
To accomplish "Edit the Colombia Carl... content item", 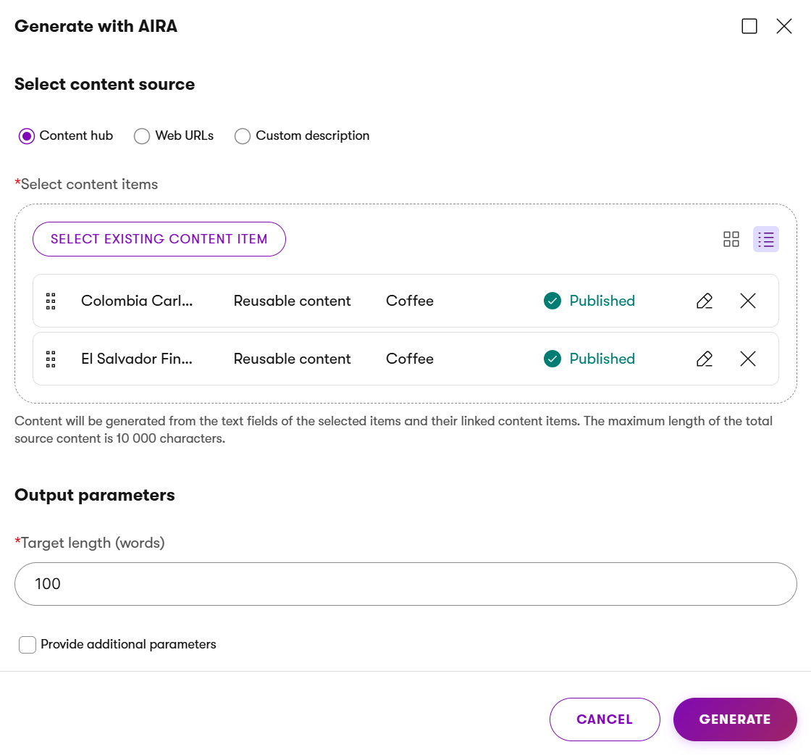I will coord(704,301).
